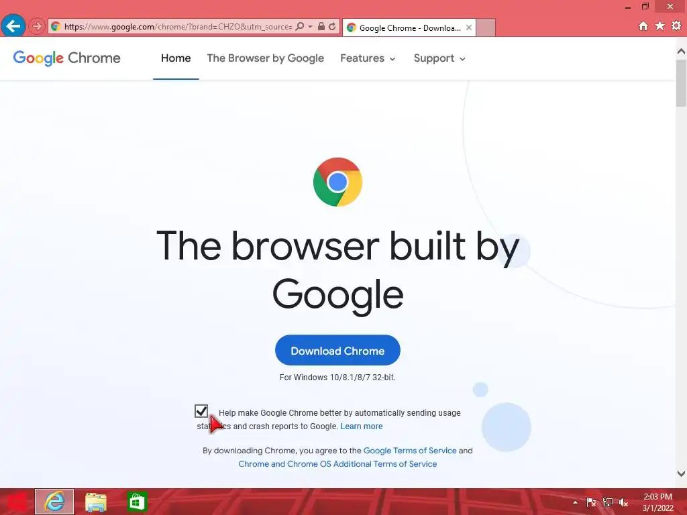This screenshot has width=687, height=515.
Task: Close the Google Chrome browser tab
Action: click(x=469, y=27)
